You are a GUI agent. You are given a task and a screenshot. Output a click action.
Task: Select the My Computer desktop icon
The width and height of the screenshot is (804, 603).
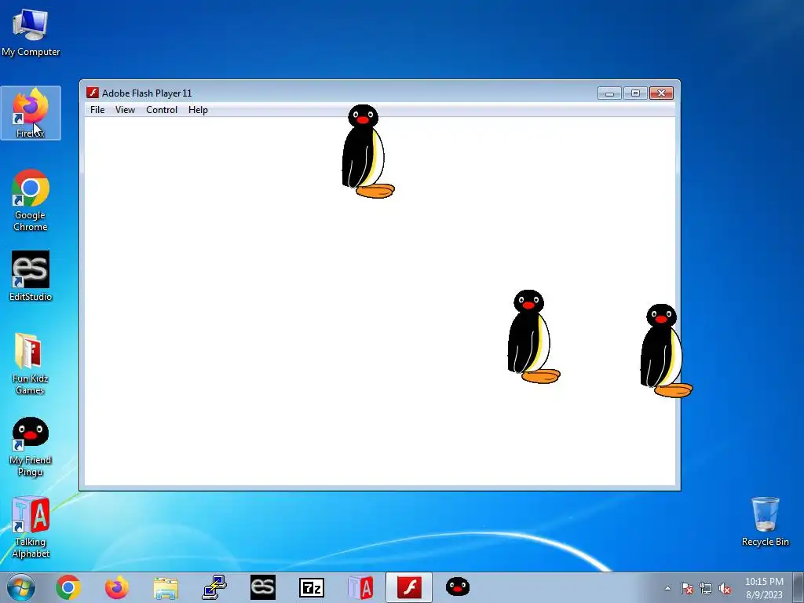[31, 32]
